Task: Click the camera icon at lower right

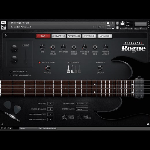Action: 148,124
